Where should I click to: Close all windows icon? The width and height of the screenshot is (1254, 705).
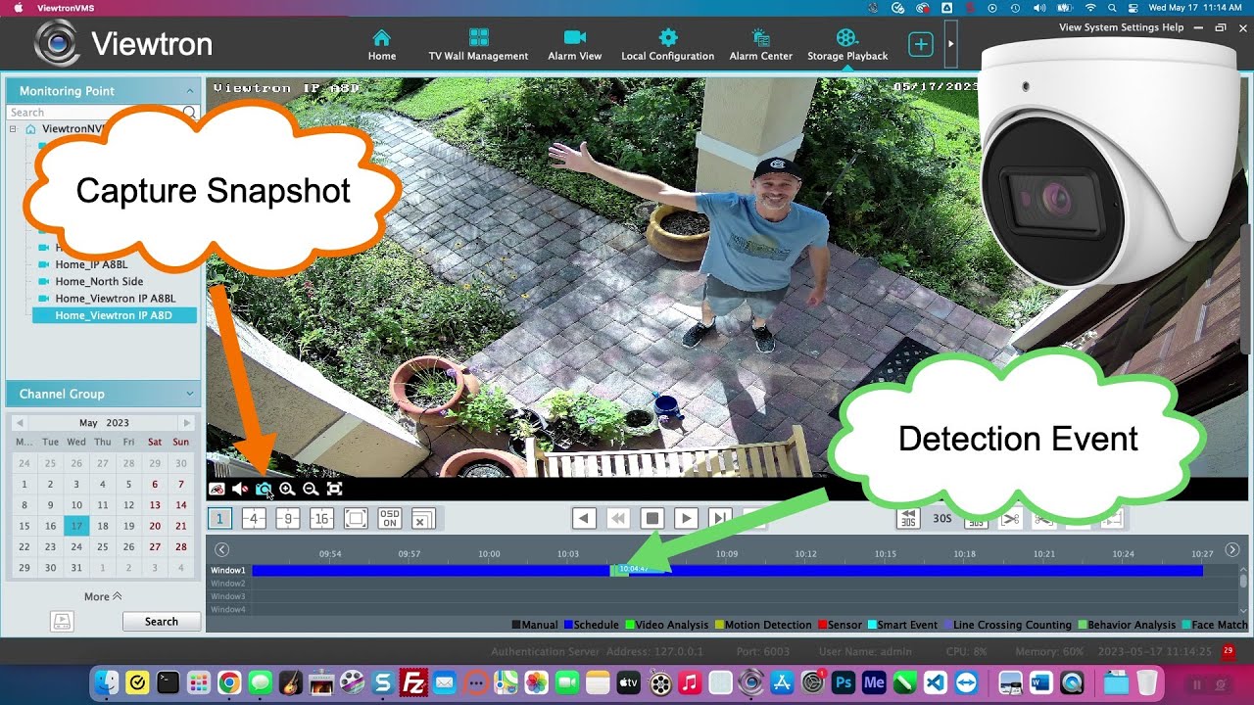click(x=423, y=519)
